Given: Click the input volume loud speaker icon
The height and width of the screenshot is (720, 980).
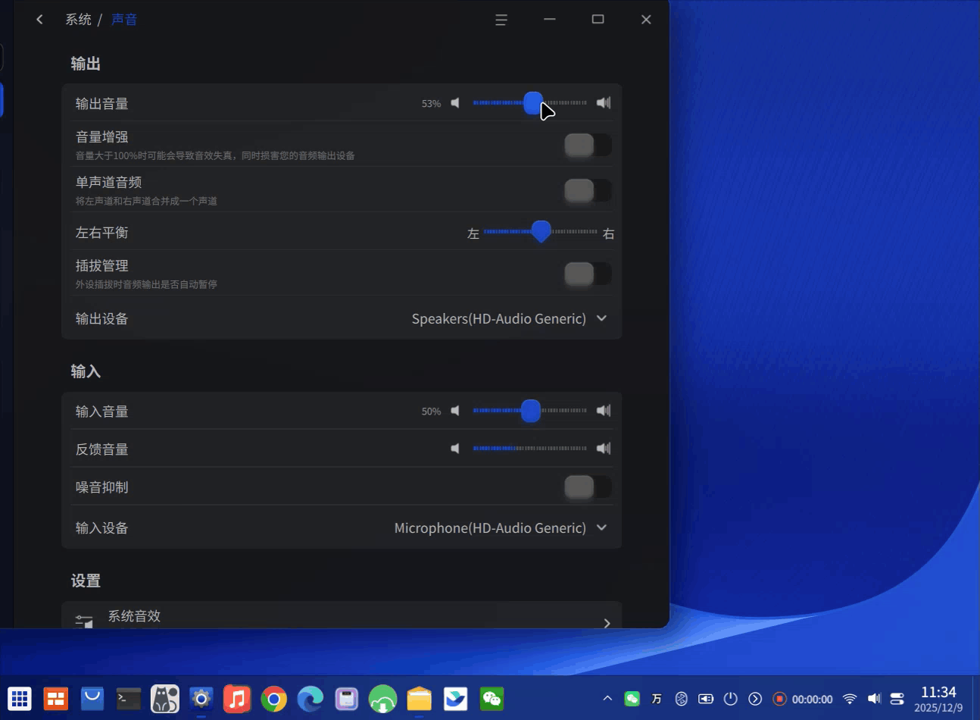Looking at the screenshot, I should tap(604, 411).
